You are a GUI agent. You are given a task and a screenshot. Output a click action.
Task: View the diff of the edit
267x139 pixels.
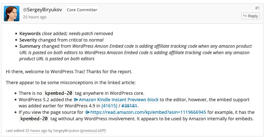click(102, 131)
